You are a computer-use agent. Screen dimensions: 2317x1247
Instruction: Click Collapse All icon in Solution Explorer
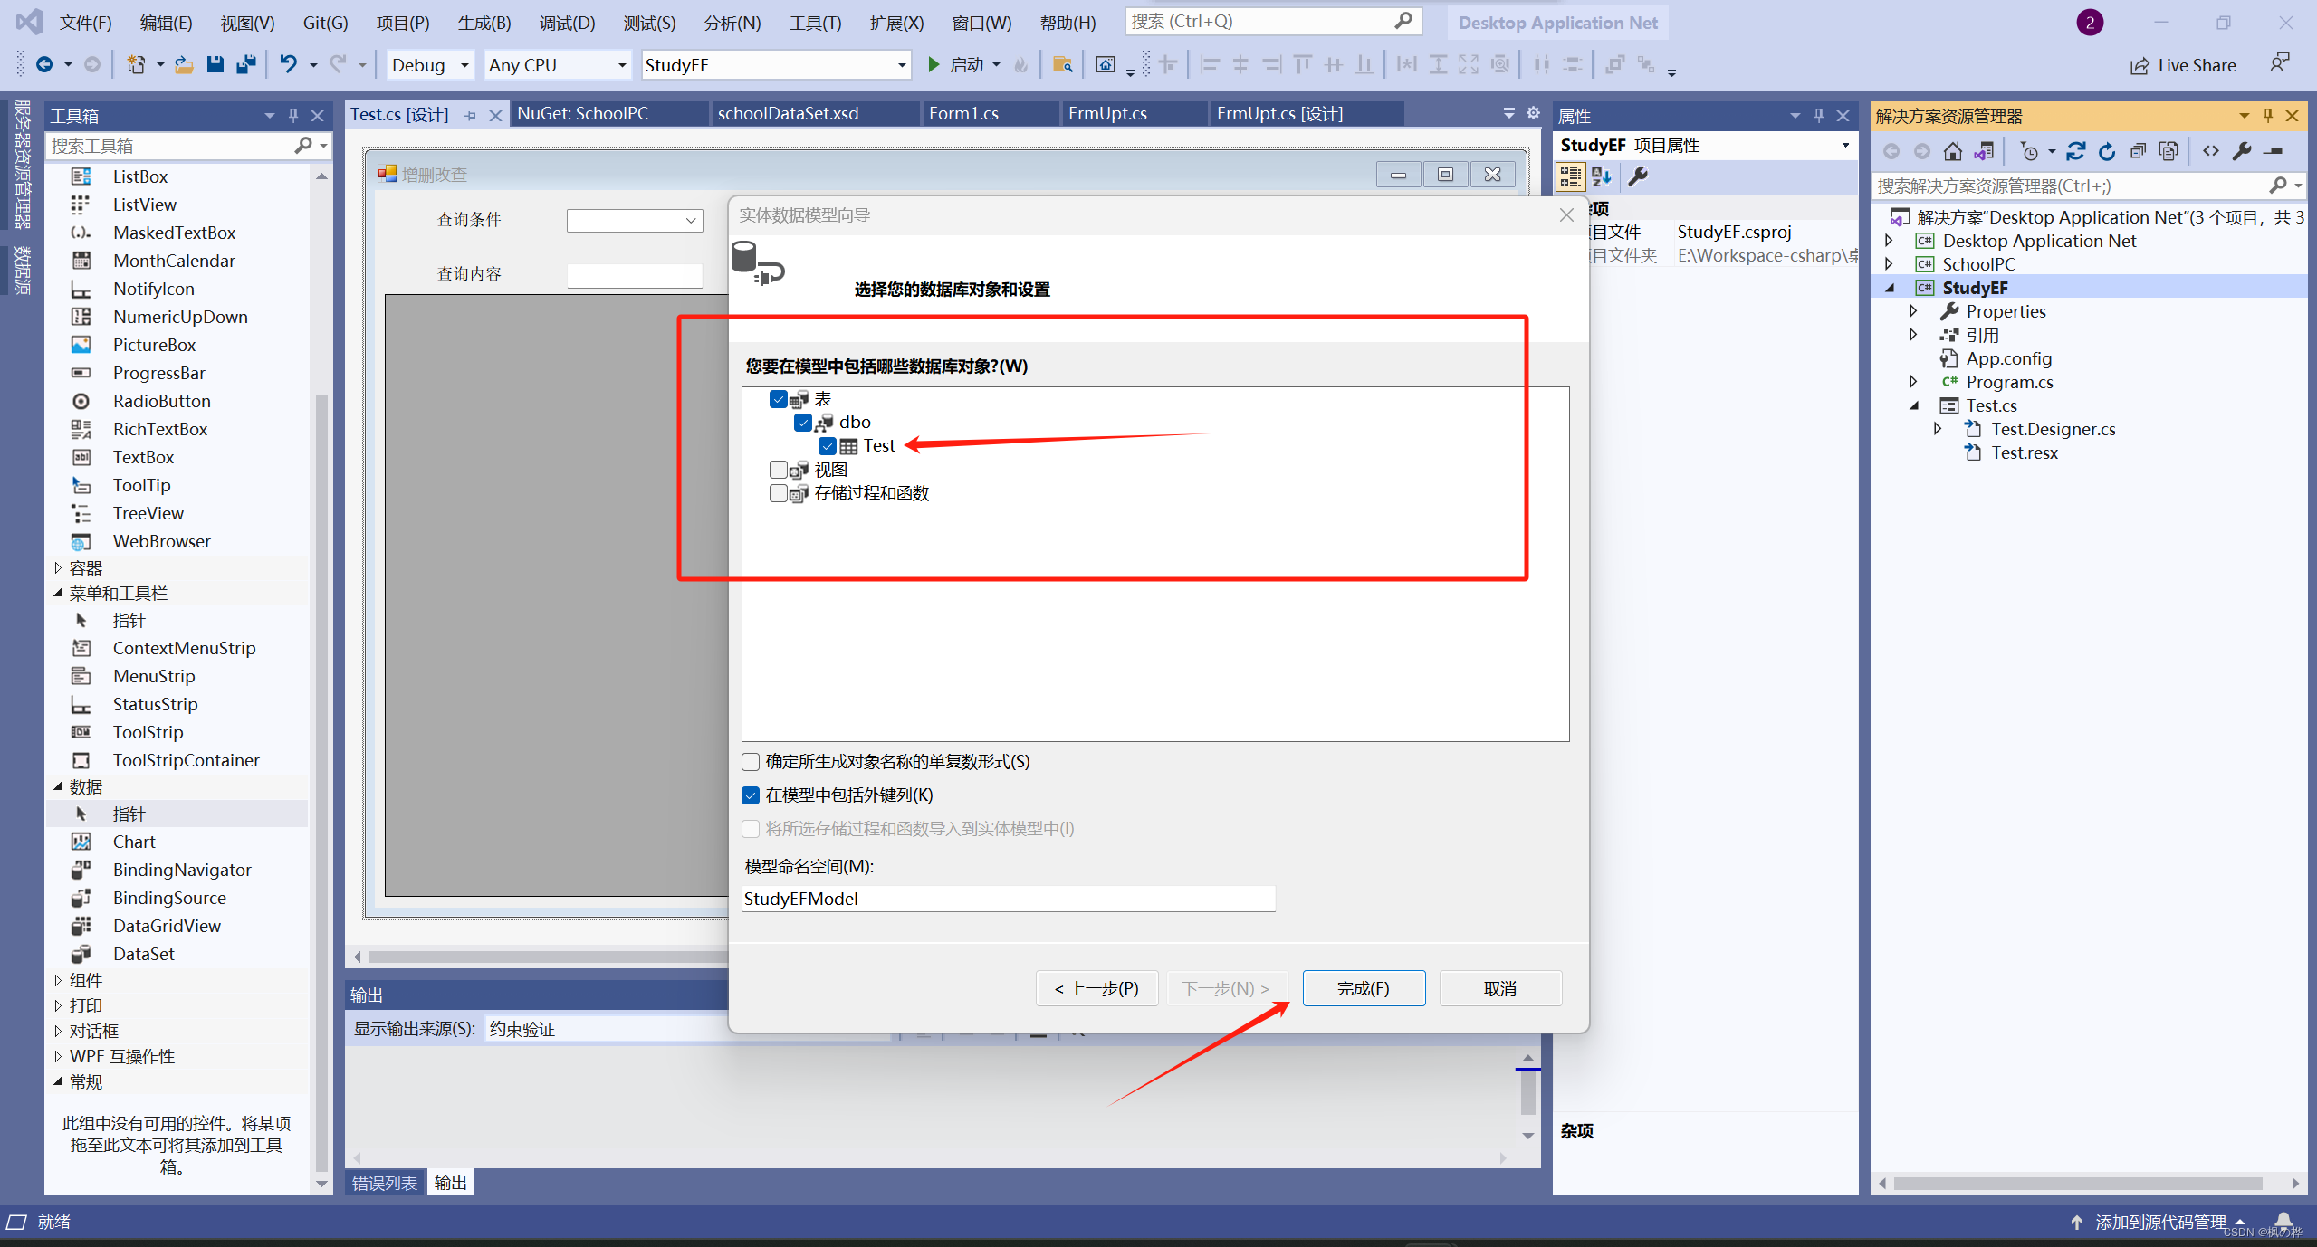(2138, 151)
